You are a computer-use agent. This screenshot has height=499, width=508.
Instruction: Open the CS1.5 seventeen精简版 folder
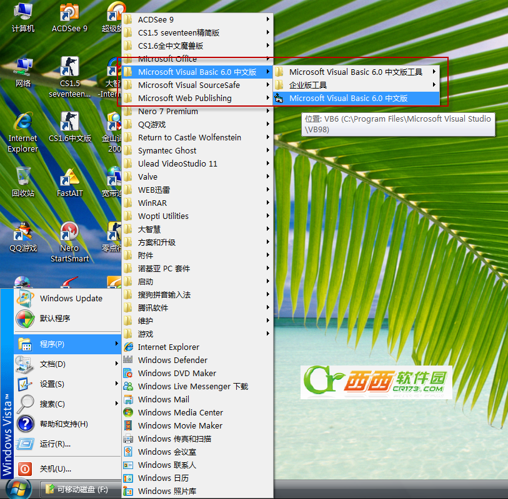[x=197, y=32]
